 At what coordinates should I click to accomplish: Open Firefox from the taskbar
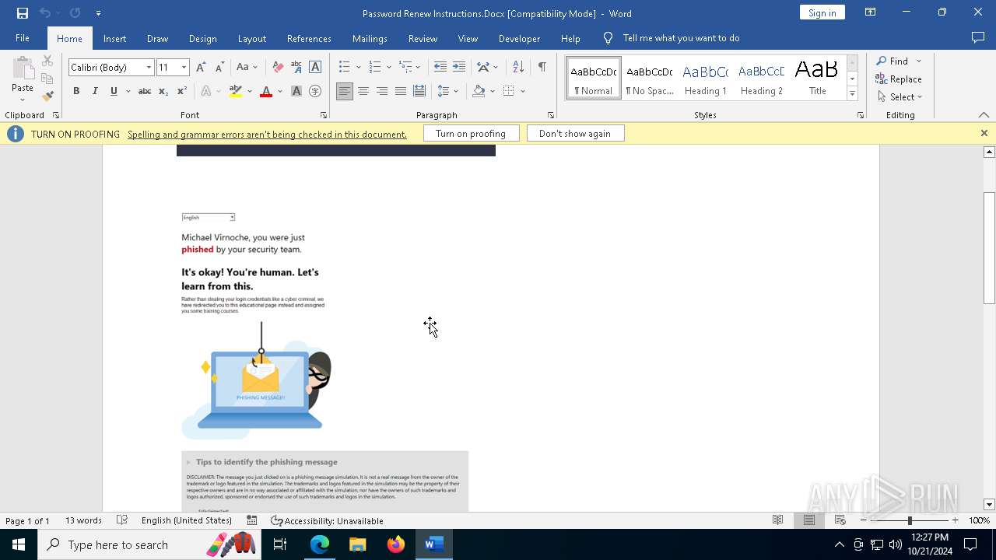coord(396,544)
